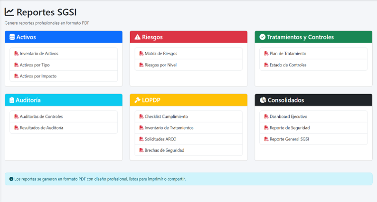Click the Auditoría card header title

(28, 100)
